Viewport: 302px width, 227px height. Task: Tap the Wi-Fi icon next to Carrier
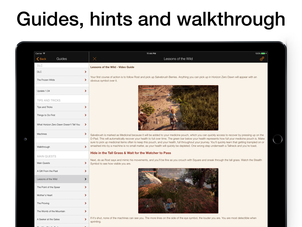coord(44,54)
